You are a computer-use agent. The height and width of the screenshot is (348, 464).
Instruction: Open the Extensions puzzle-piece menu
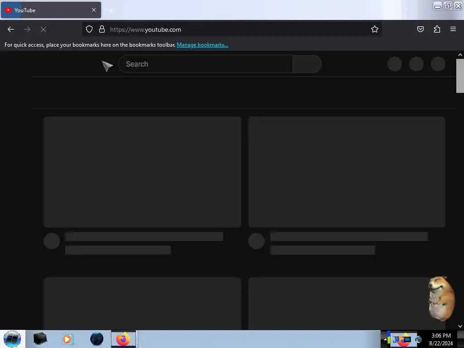point(437,29)
